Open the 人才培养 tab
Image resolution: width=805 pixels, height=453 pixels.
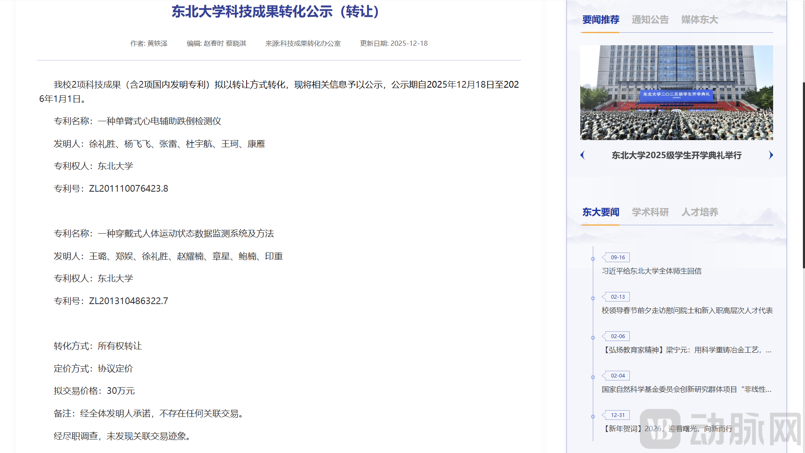tap(699, 212)
